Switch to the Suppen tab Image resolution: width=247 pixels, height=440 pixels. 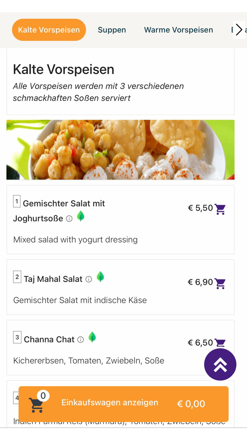112,30
